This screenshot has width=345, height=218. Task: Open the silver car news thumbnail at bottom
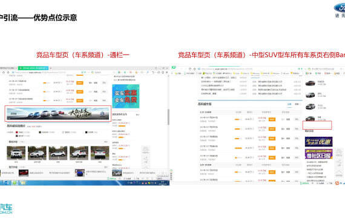pos(117,173)
